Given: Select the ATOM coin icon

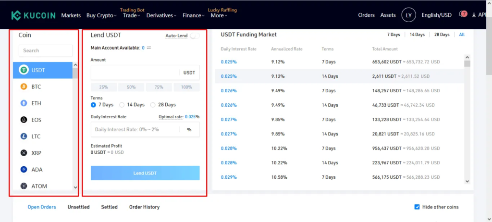Looking at the screenshot, I should pos(24,186).
